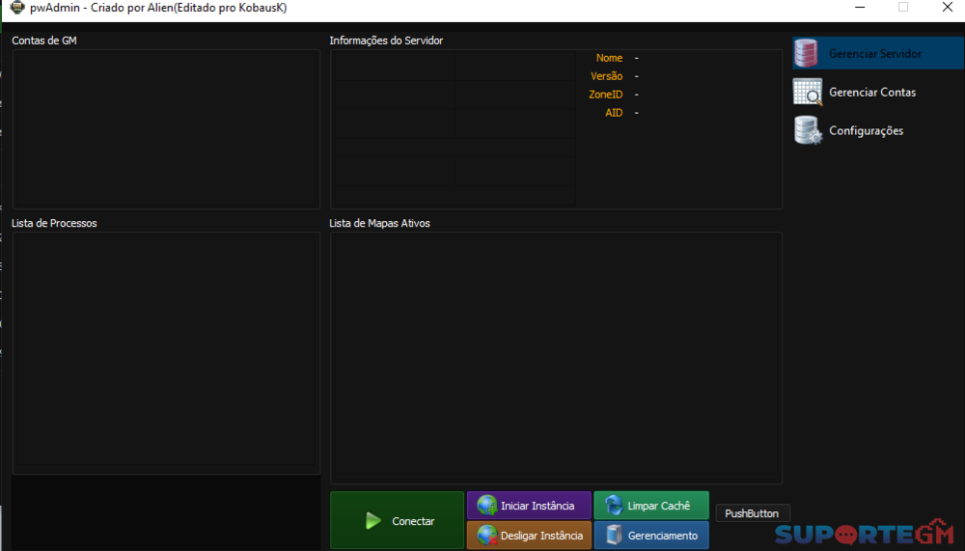Viewport: 965px width, 551px height.
Task: Click the Limpar Cachê refresh icon
Action: point(614,506)
